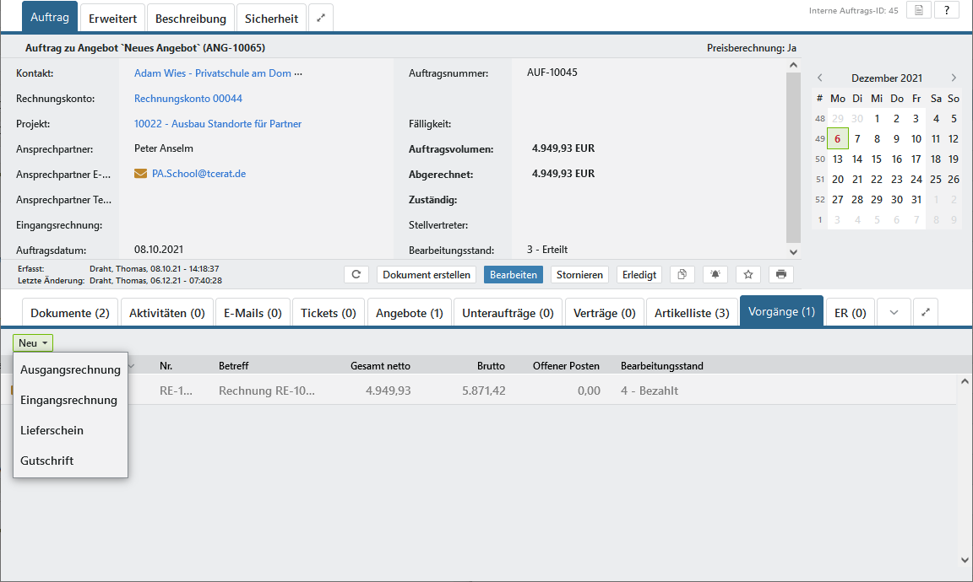
Task: Maximize the lower tab area via arrows icon
Action: [x=926, y=312]
